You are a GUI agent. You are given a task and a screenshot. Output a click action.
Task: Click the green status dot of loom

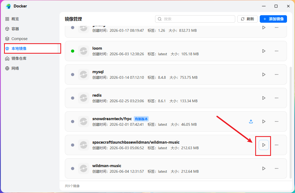click(73, 51)
